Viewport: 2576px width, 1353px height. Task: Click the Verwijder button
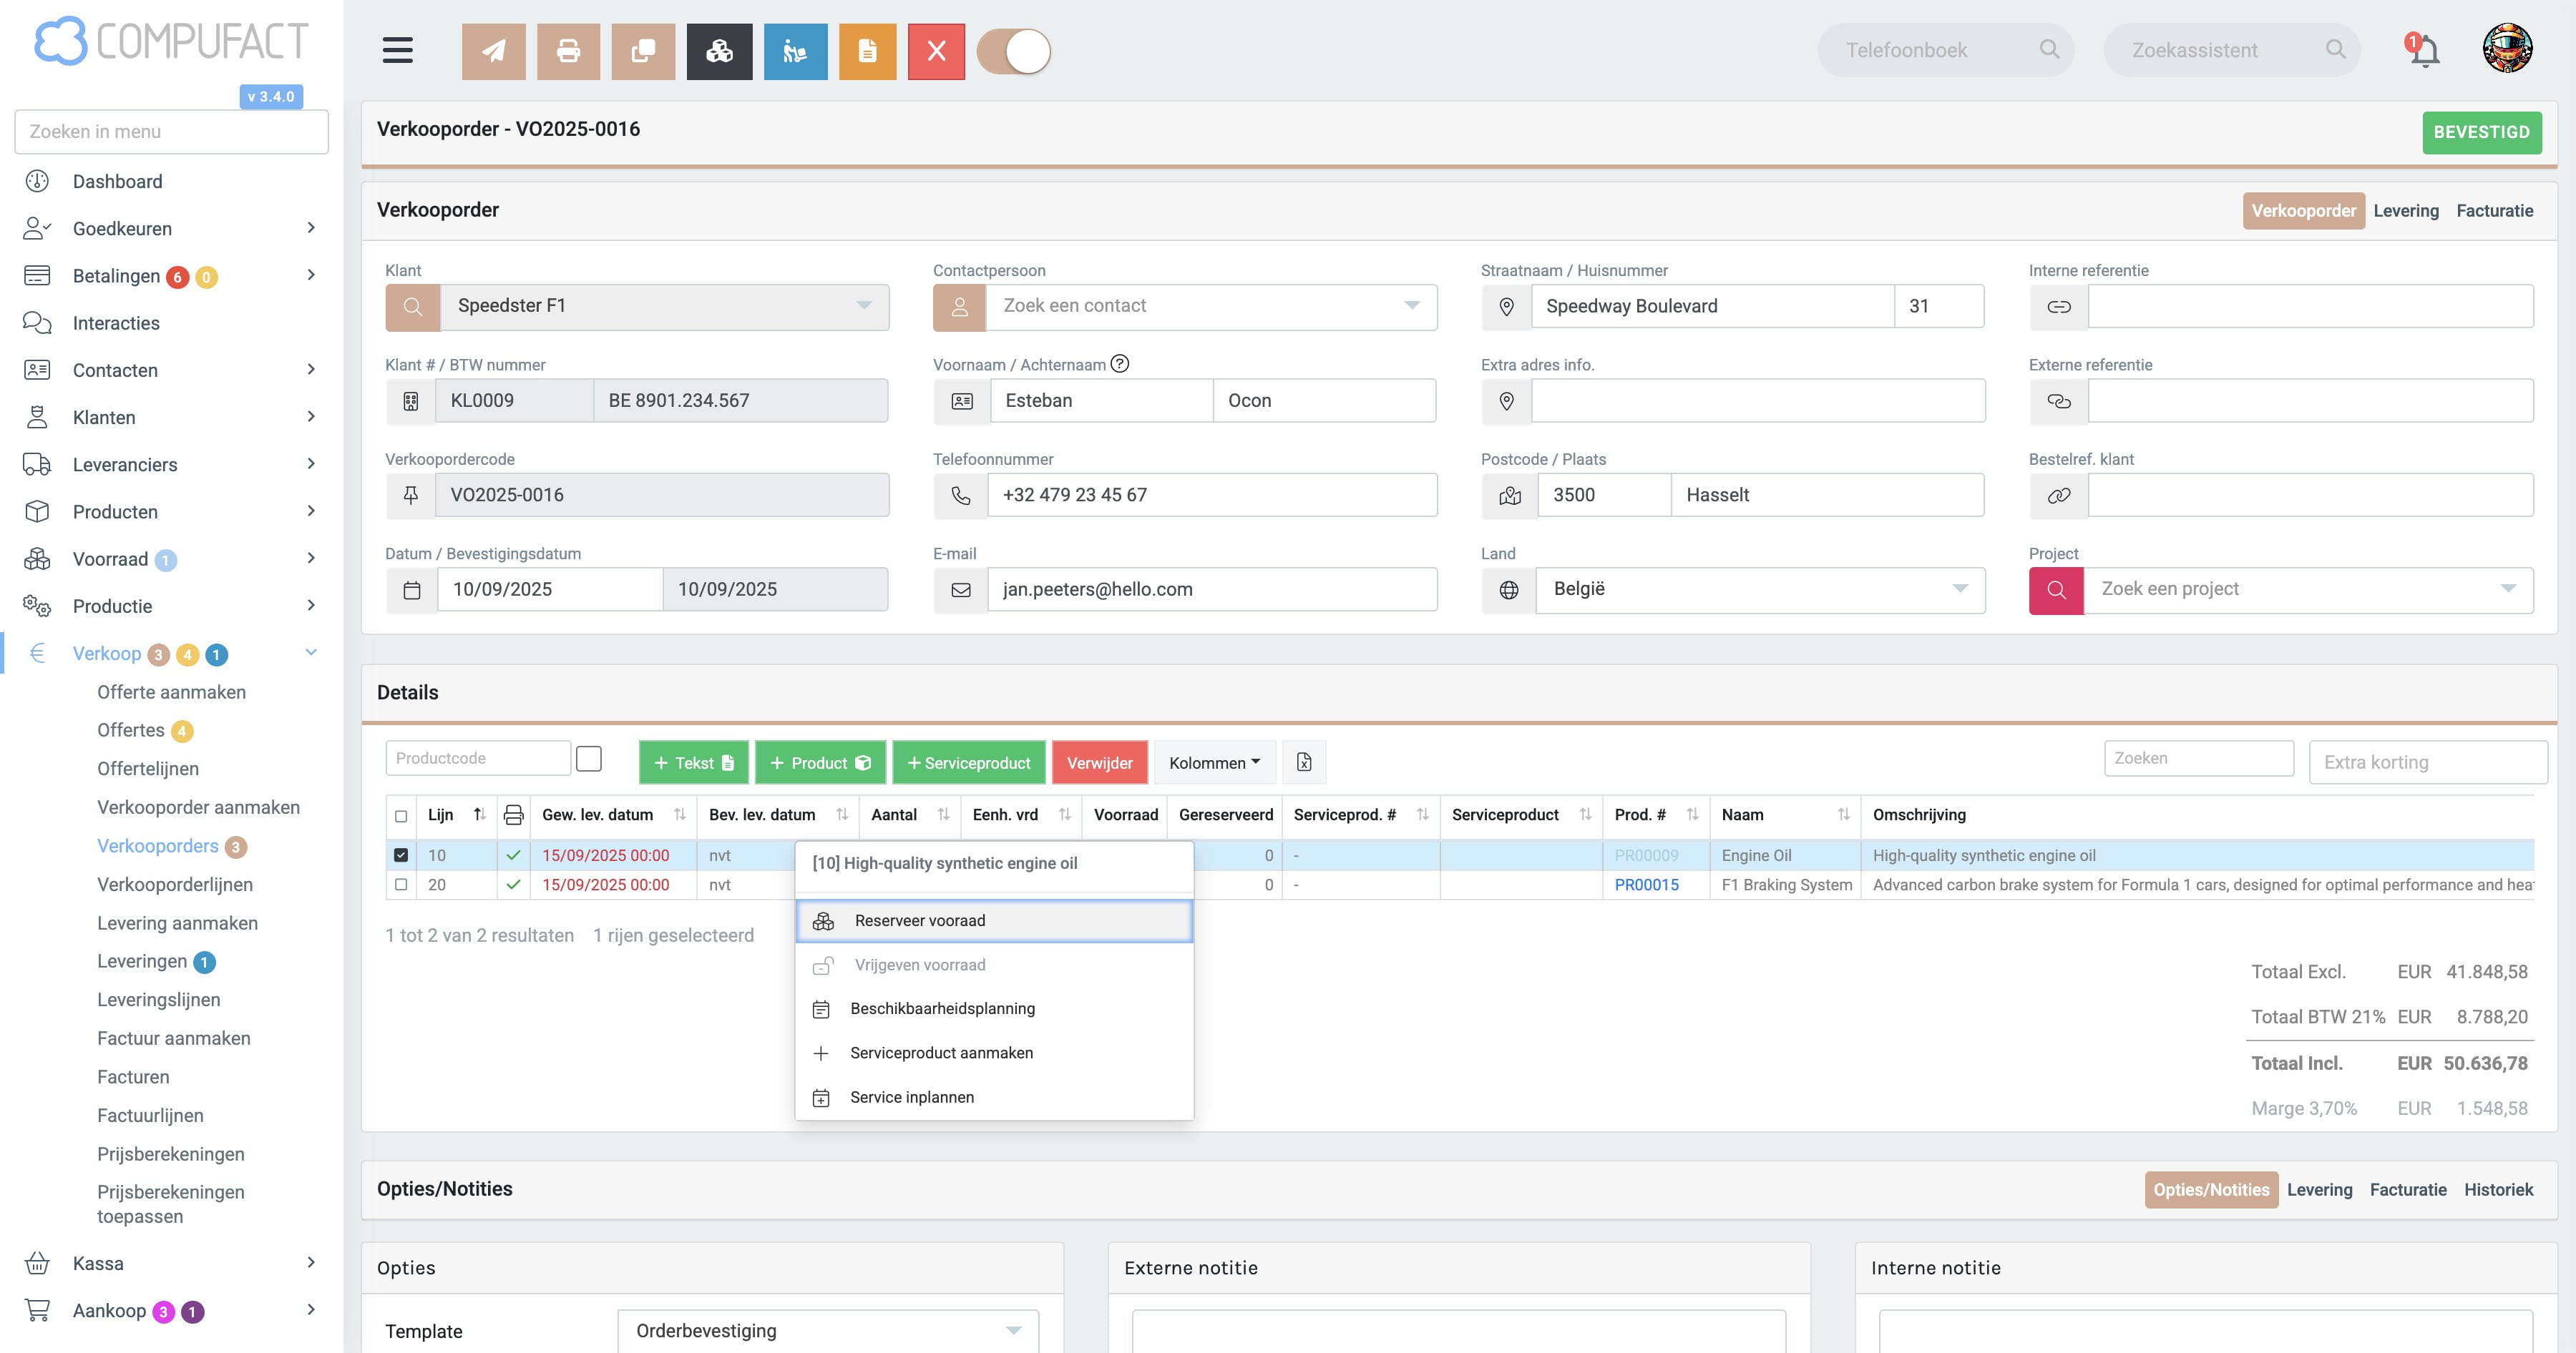pyautogui.click(x=1099, y=762)
